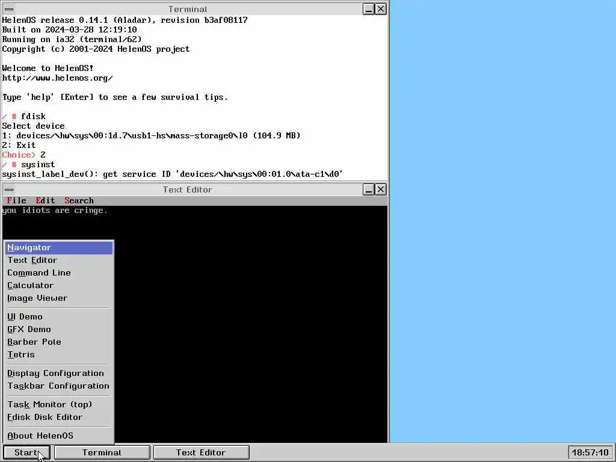Click the Text Editor window title bar
Screen dimensions: 616x462
pyautogui.click(x=188, y=189)
